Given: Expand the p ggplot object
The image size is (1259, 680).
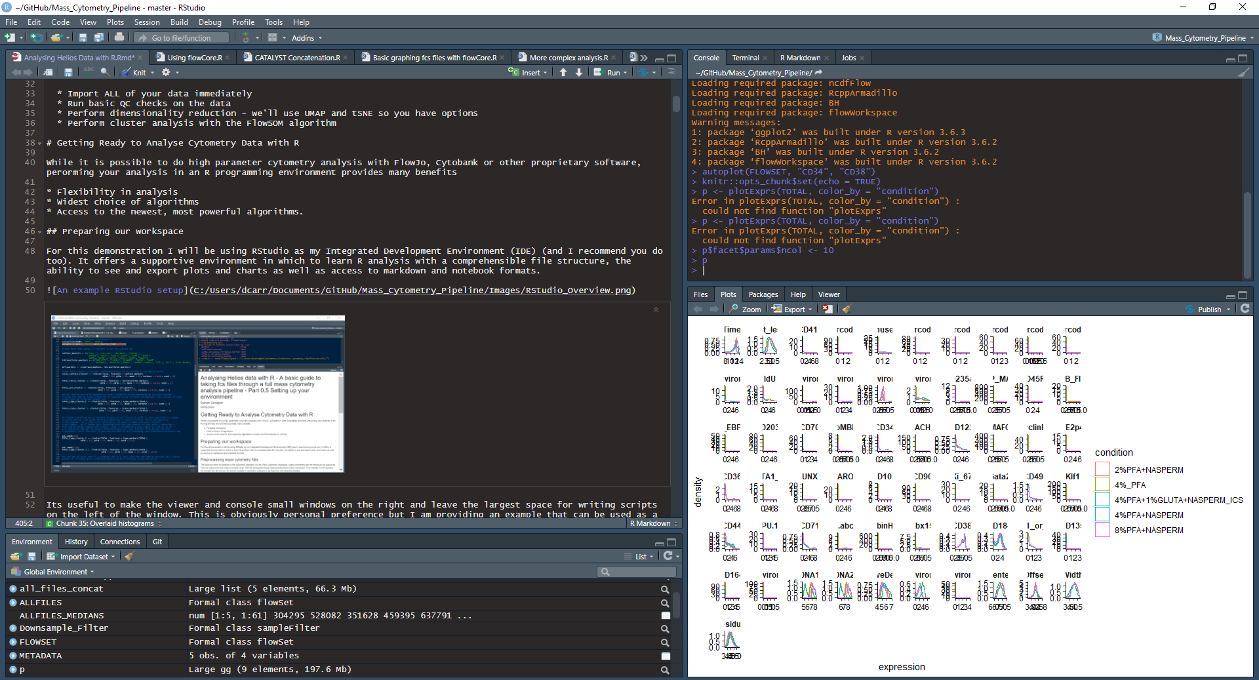Looking at the screenshot, I should tap(13, 670).
